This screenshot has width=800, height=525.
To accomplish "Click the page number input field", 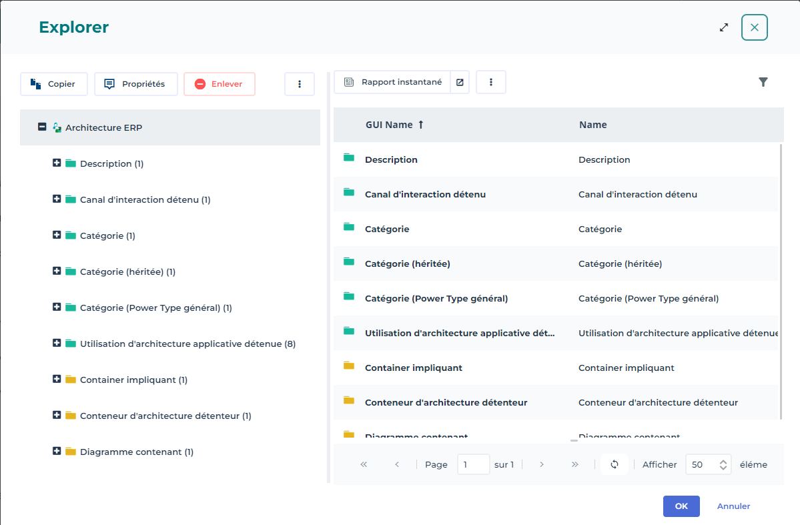I will click(473, 464).
